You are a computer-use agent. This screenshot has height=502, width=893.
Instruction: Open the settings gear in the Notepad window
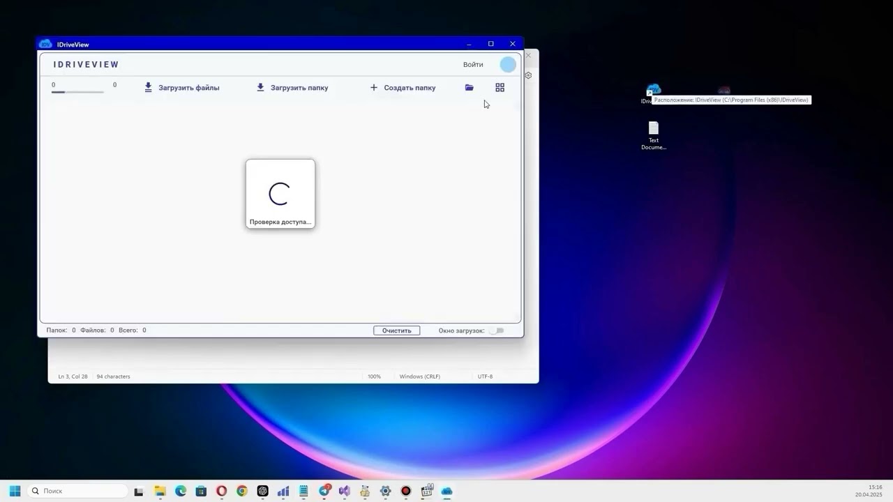coord(528,75)
